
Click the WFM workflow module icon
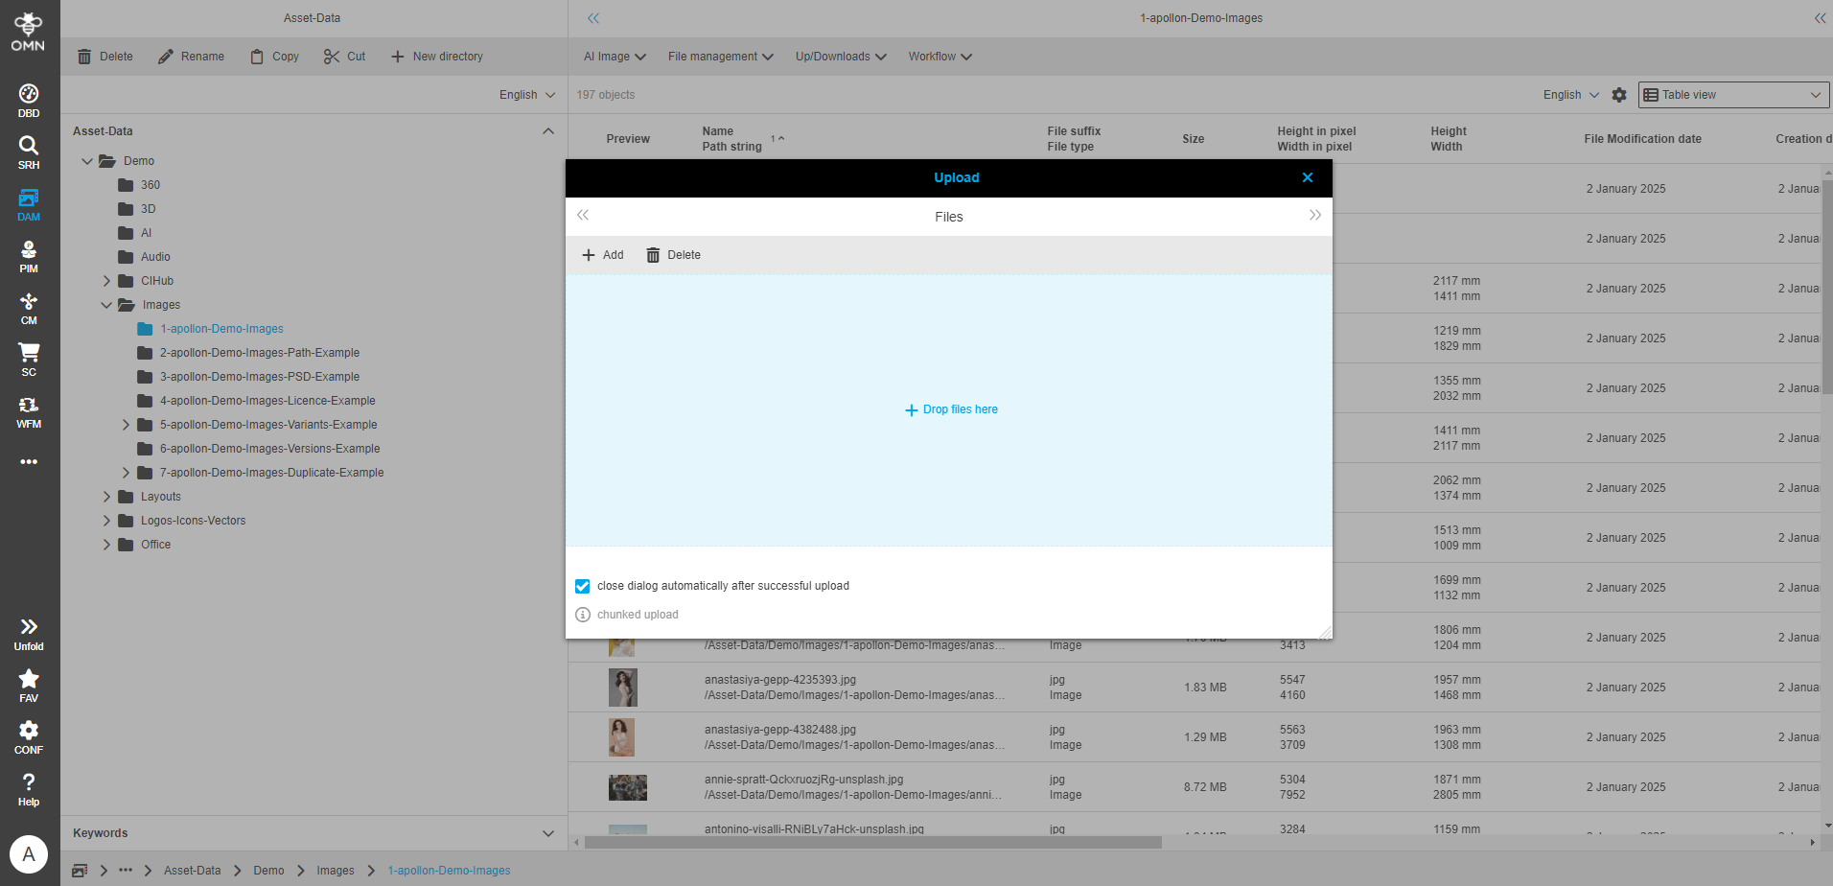pos(28,410)
